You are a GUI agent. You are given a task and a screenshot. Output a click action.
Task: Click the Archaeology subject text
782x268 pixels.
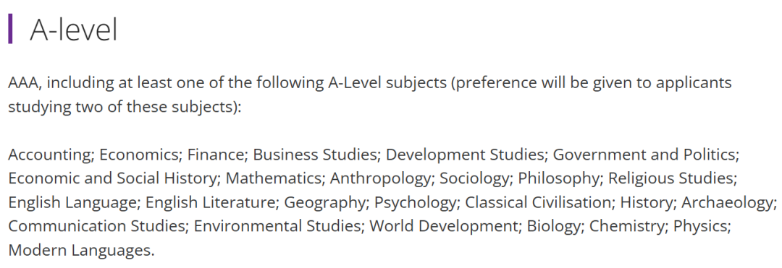[726, 203]
